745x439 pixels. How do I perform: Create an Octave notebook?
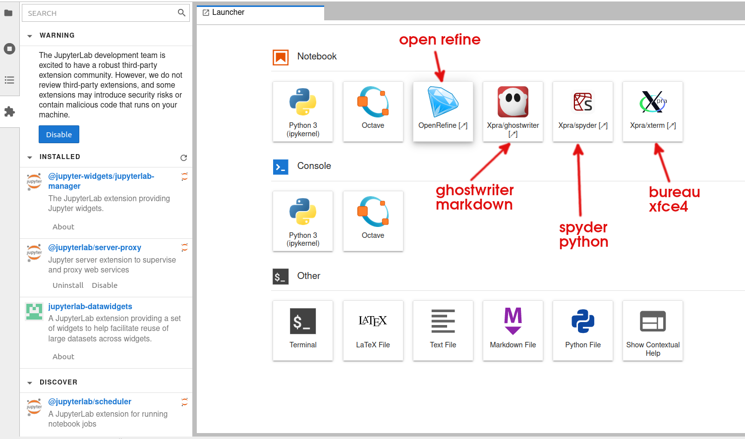pyautogui.click(x=373, y=111)
